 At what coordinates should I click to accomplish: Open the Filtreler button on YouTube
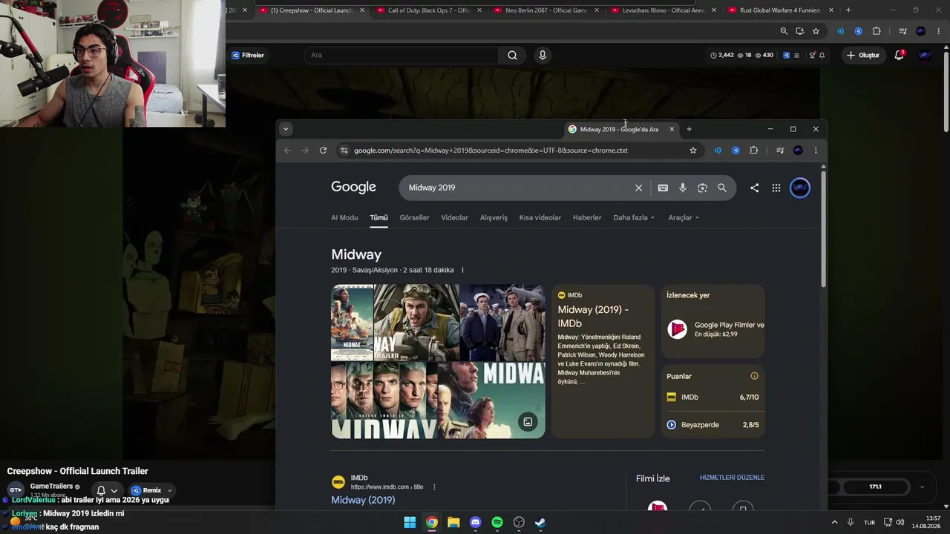(x=248, y=55)
